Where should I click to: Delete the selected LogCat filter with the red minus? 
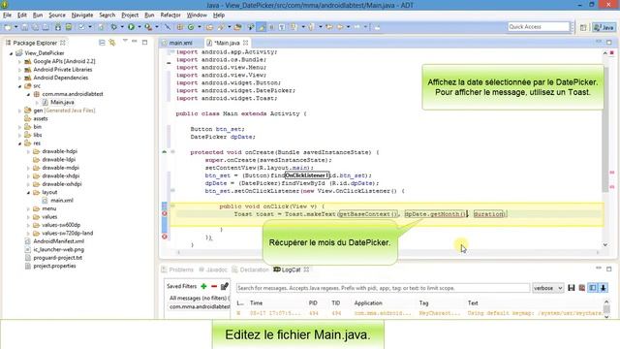tap(214, 286)
